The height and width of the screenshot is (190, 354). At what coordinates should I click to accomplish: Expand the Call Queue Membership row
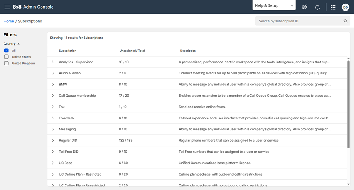[53, 96]
